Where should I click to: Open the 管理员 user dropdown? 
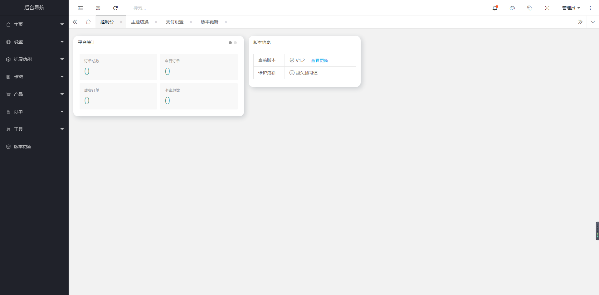[x=571, y=8]
